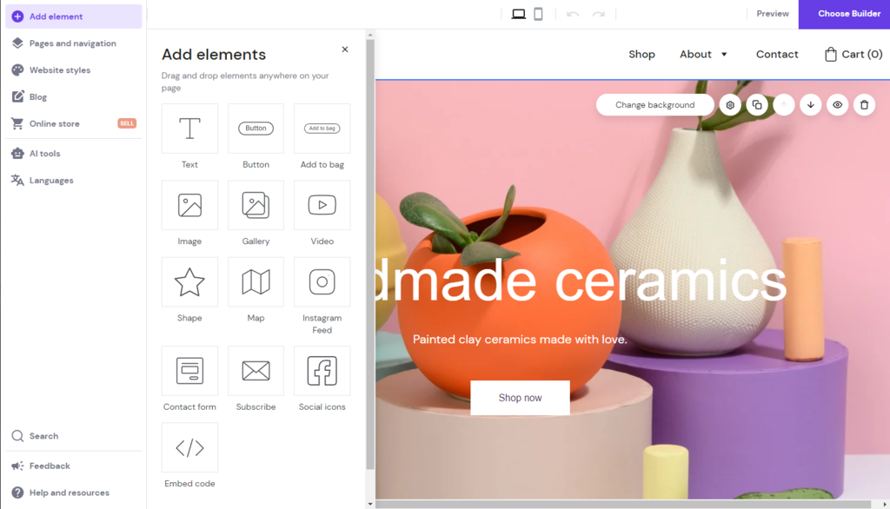This screenshot has height=509, width=890.
Task: Hide the hero section using the eye icon
Action: coord(837,104)
